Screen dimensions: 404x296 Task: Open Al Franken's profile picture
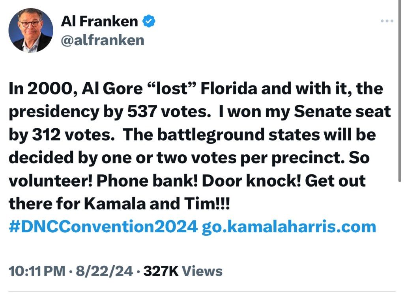tap(31, 31)
